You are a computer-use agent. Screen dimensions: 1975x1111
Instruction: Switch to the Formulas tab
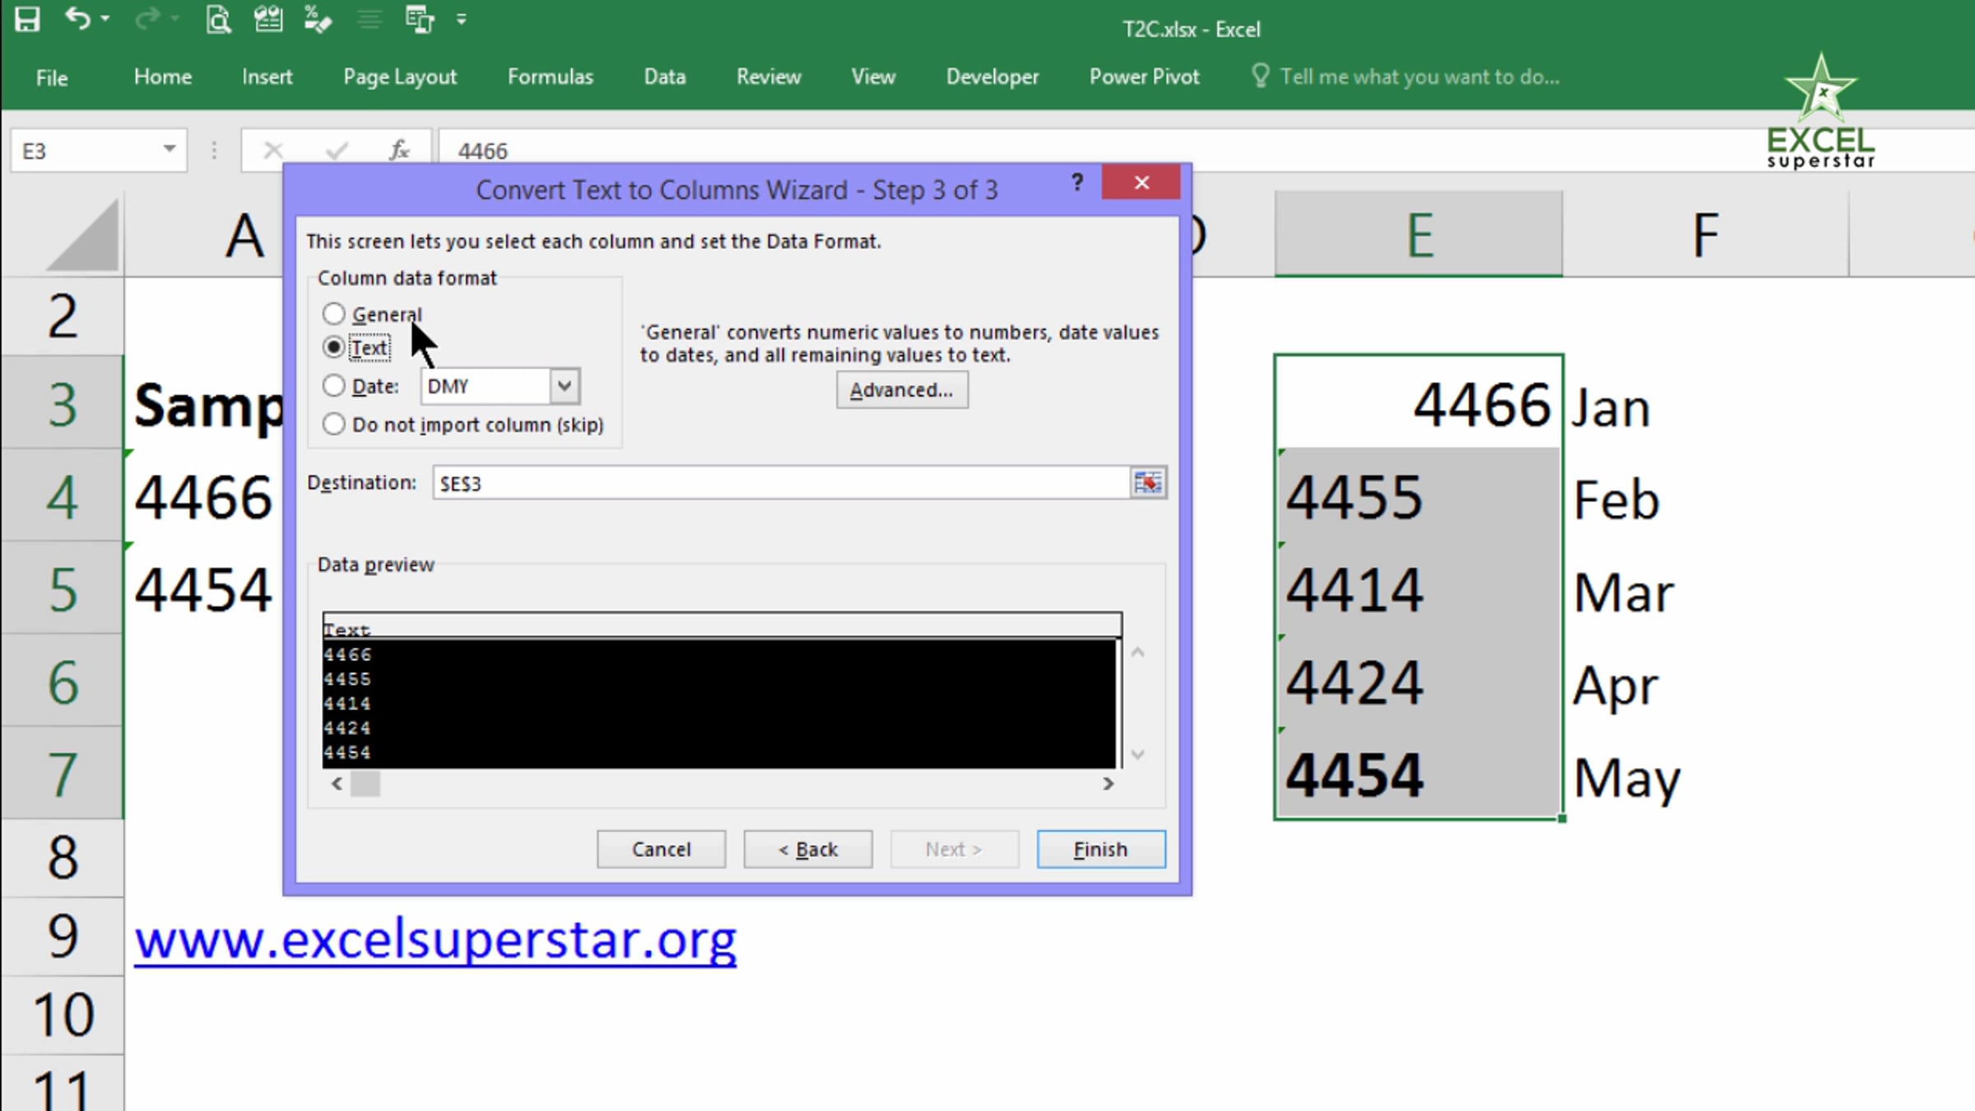tap(550, 77)
